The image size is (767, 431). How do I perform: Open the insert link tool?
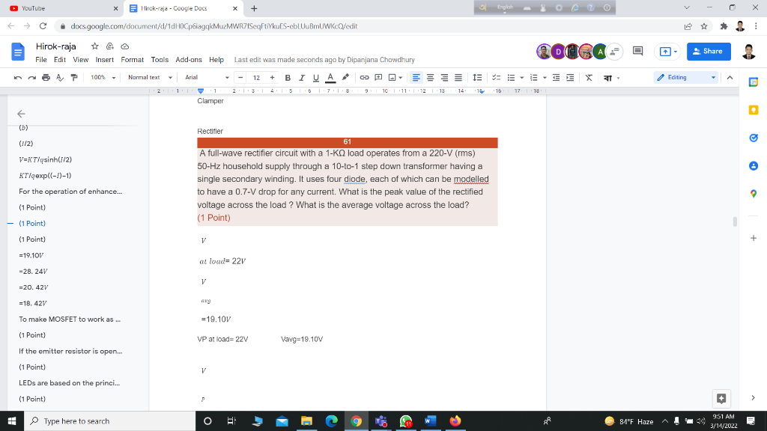click(366, 77)
